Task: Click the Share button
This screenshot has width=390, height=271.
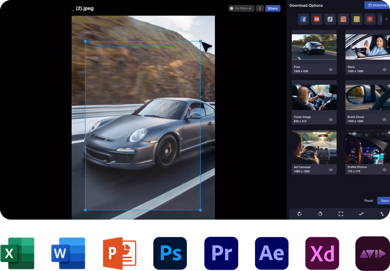Action: click(x=273, y=8)
